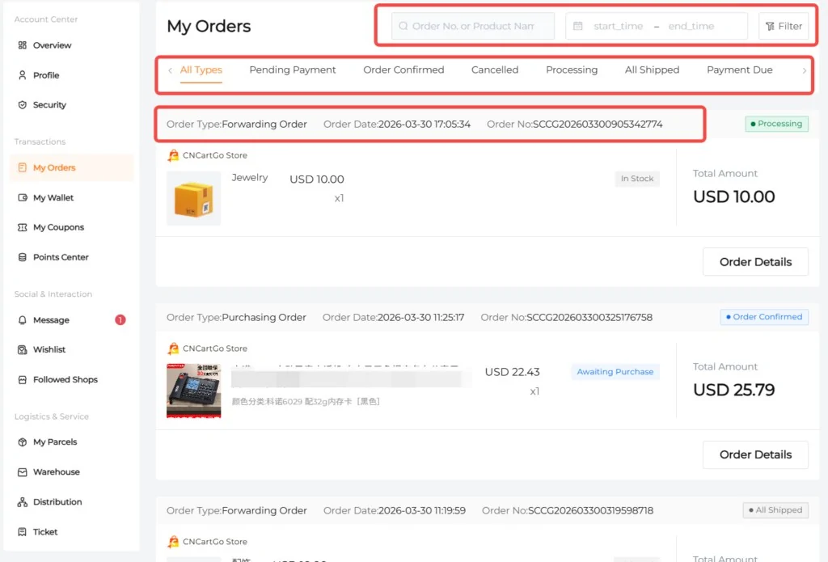Image resolution: width=828 pixels, height=562 pixels.
Task: Click the Order Confirmed status badge
Action: (x=764, y=317)
